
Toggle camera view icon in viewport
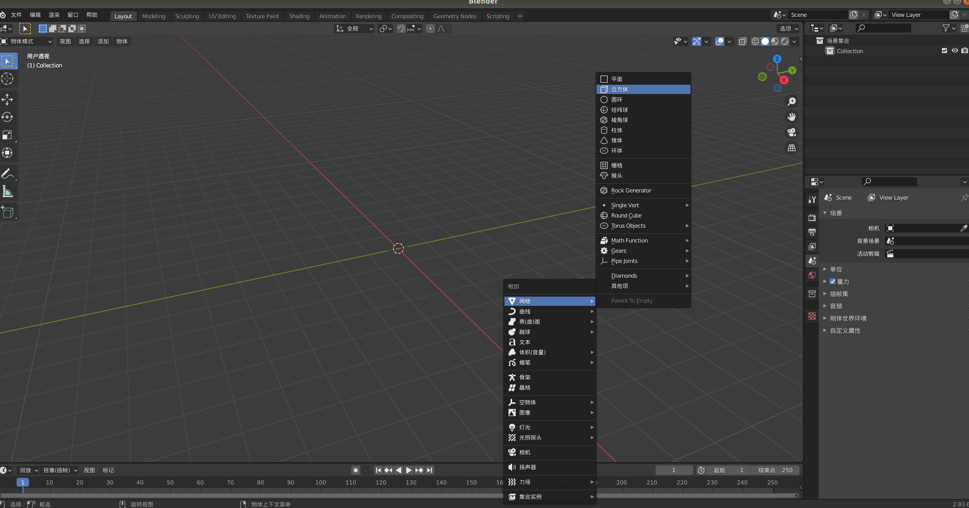(x=792, y=132)
